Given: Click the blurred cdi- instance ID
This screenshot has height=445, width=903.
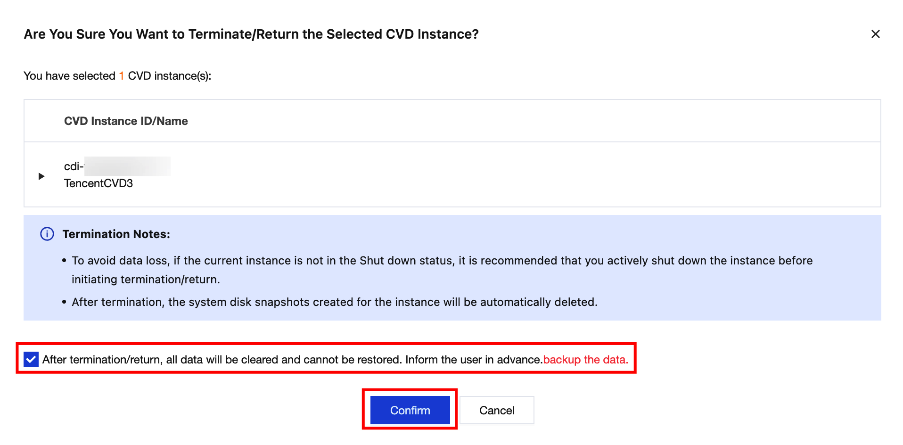Looking at the screenshot, I should point(117,166).
